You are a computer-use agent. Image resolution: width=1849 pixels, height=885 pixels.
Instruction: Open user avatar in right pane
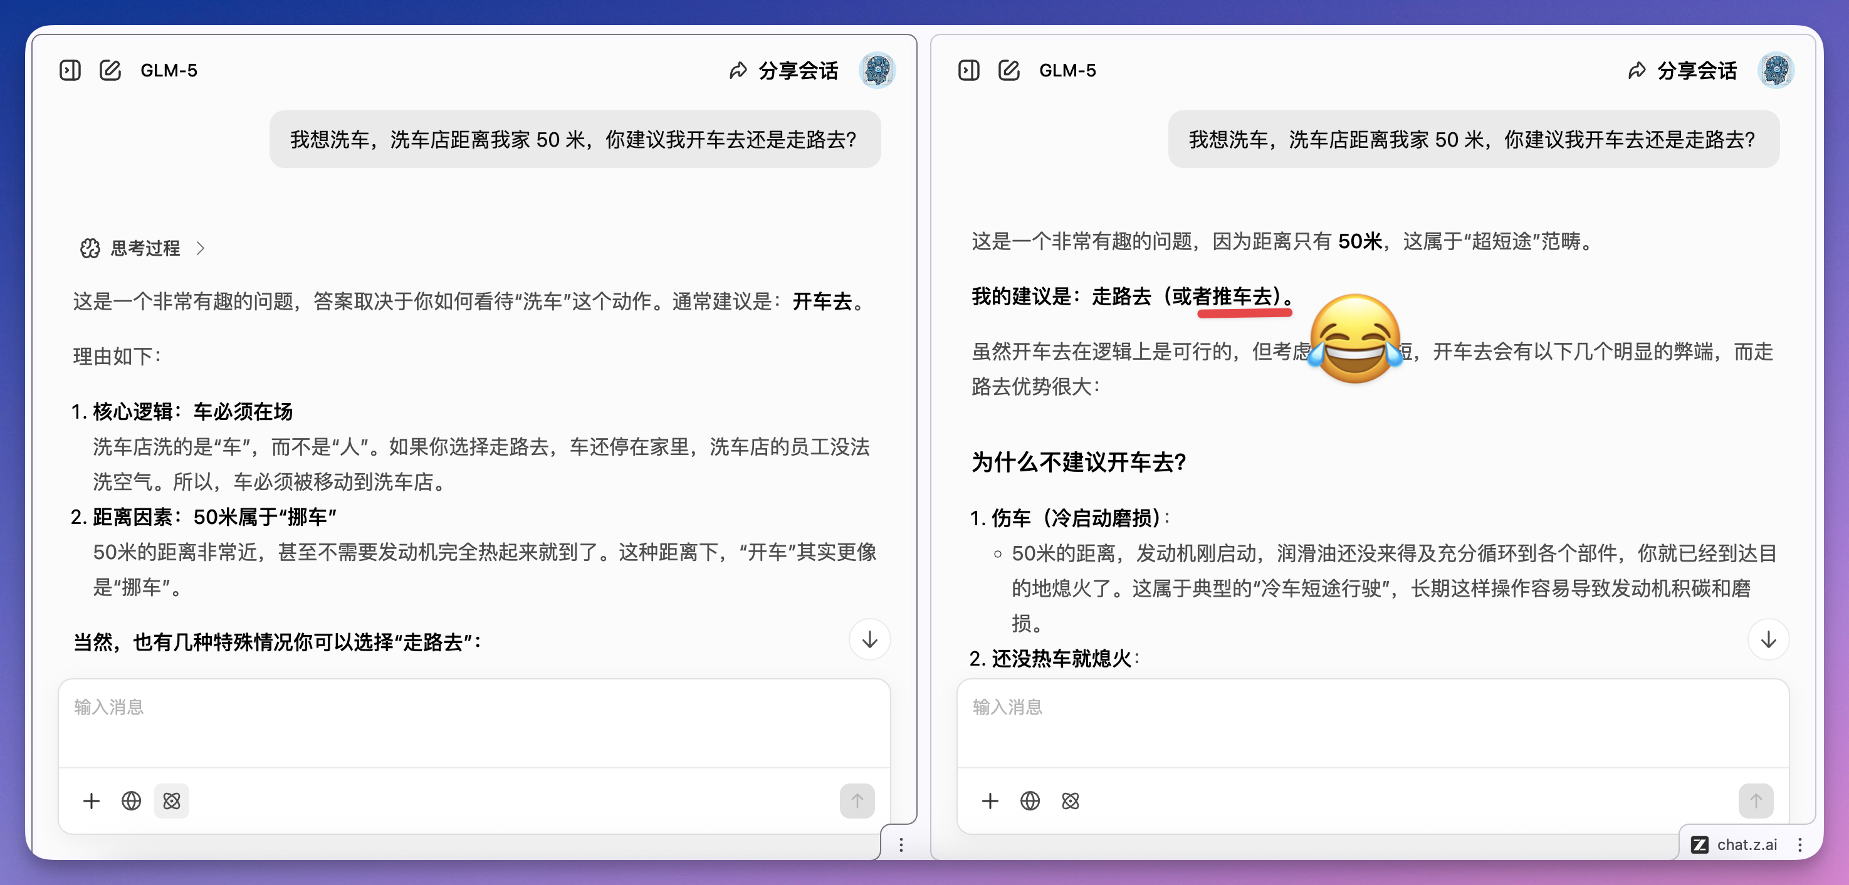(x=1775, y=70)
